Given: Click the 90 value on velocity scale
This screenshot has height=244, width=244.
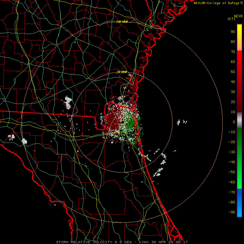Looking at the screenshot, I should [x=233, y=32].
